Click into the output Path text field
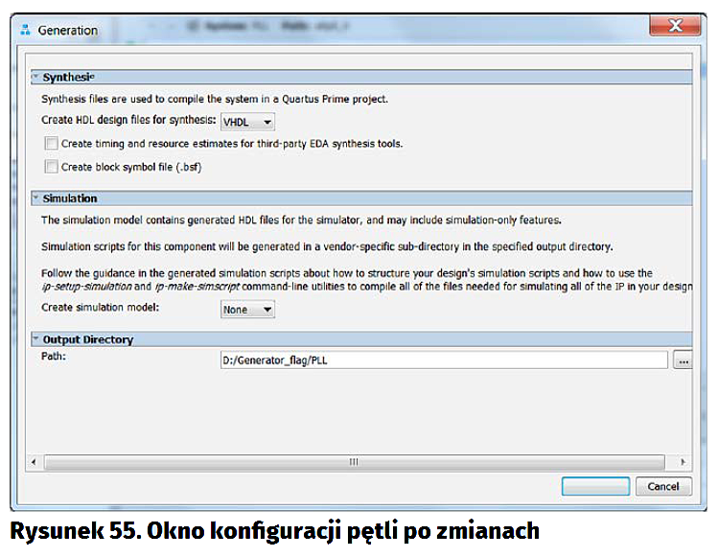This screenshot has height=557, width=718. coord(443,360)
